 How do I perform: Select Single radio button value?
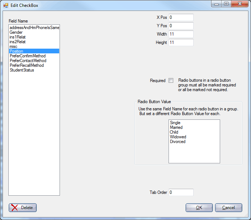click(x=194, y=123)
